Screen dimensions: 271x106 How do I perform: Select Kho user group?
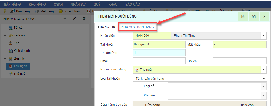click(14, 43)
